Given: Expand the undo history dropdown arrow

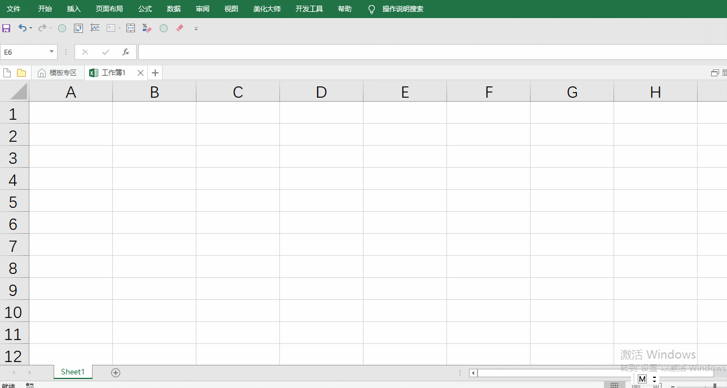Looking at the screenshot, I should [30, 28].
